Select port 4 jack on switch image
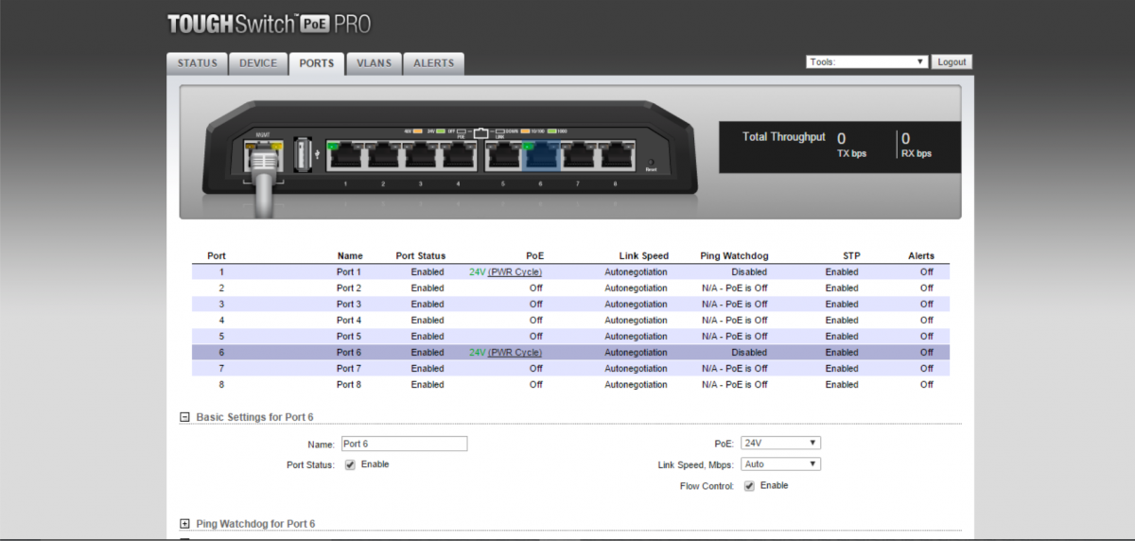 coord(459,154)
